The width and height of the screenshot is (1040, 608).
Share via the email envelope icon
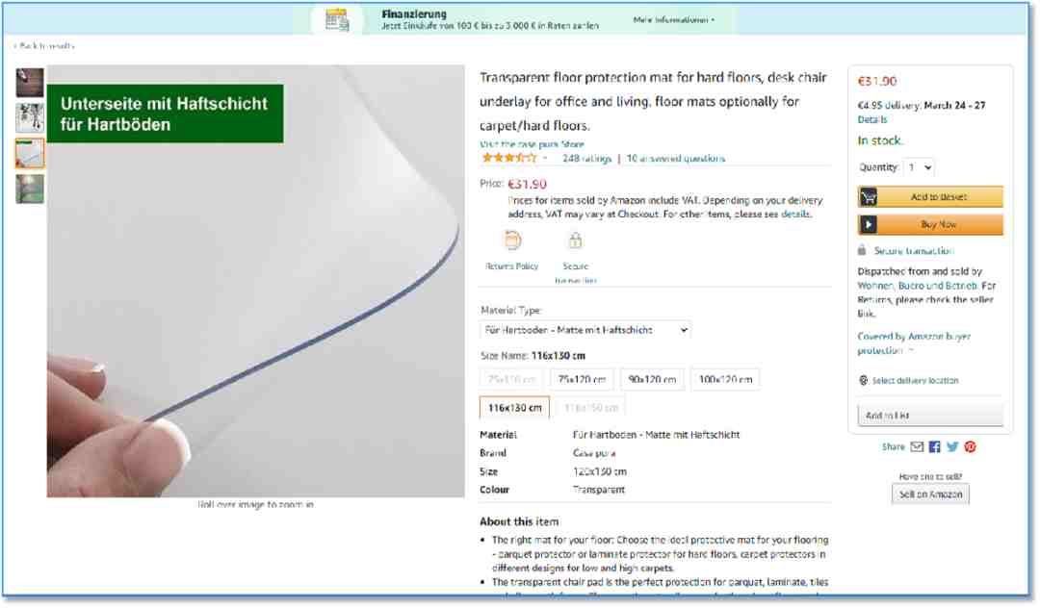(917, 447)
